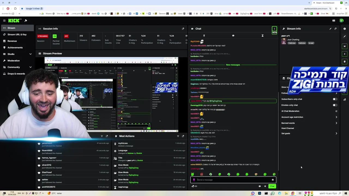
Task: Open Achievements in the sidebar
Action: pos(17,48)
